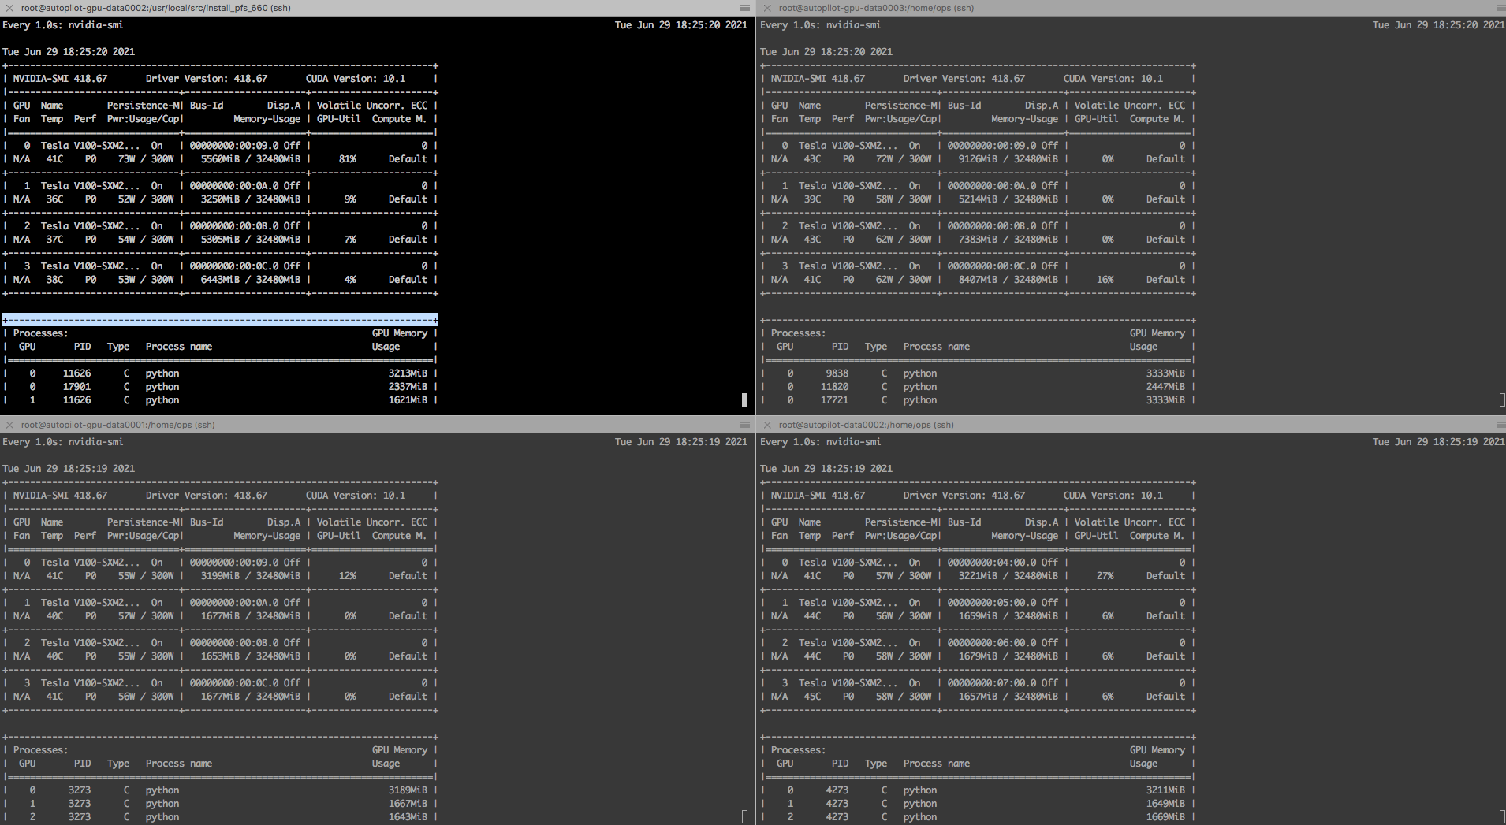1506x825 pixels.
Task: Click the '16%' GPU-Util value
Action: pyautogui.click(x=1105, y=280)
